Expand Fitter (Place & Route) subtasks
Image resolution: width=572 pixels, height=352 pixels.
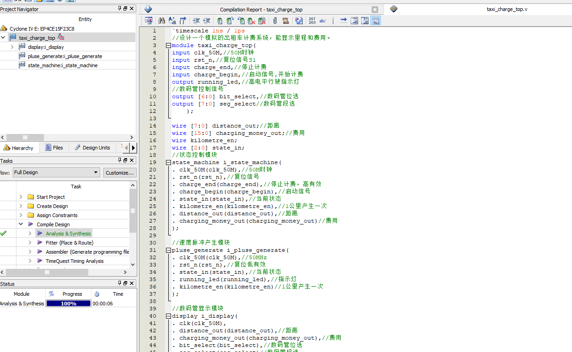point(30,243)
